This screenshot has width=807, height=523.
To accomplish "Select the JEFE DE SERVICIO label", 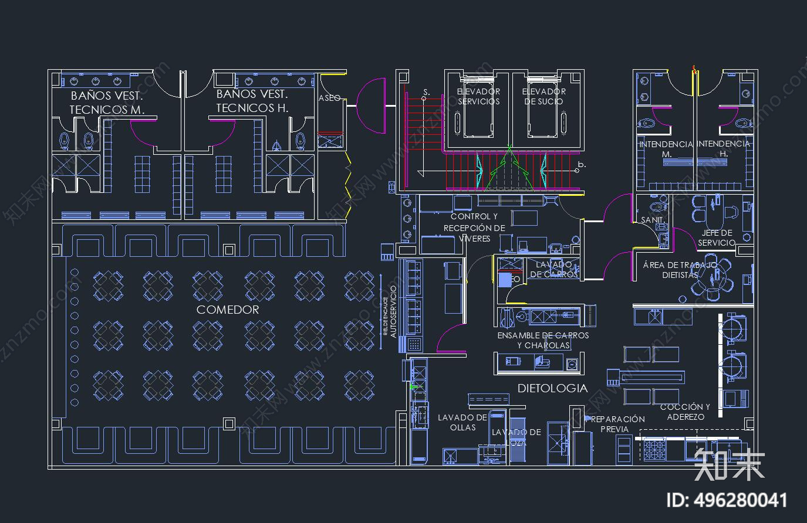I will click(717, 237).
